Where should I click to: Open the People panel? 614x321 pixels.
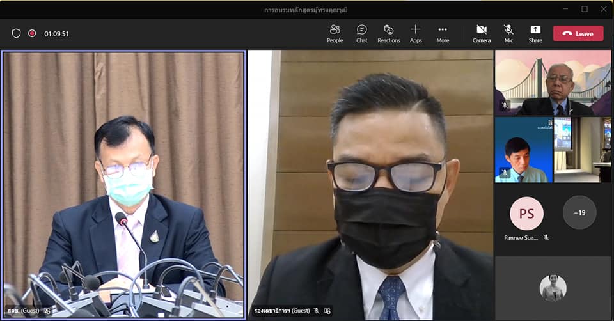pyautogui.click(x=335, y=33)
